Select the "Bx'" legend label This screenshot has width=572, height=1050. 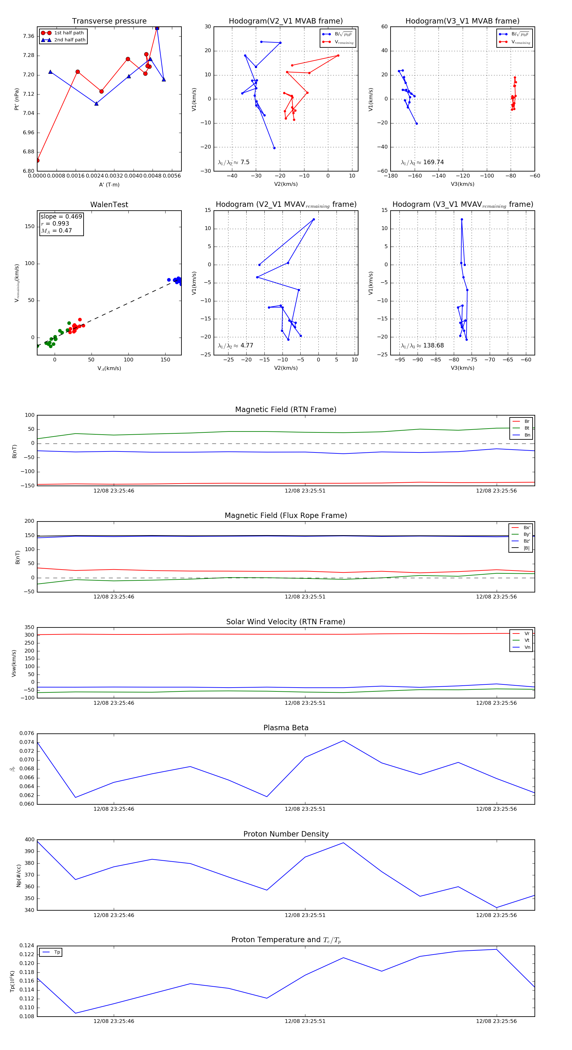(527, 528)
